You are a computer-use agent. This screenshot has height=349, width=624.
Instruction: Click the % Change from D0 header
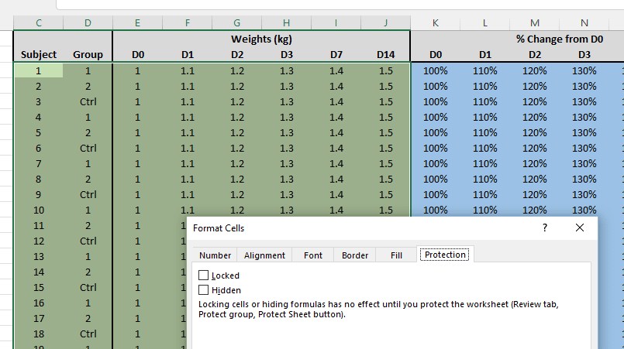[x=560, y=39]
